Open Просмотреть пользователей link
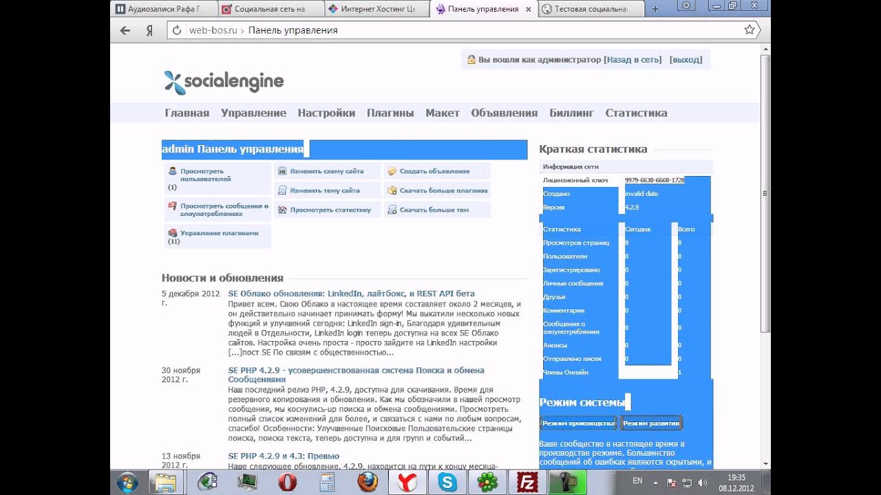This screenshot has height=495, width=881. point(205,175)
